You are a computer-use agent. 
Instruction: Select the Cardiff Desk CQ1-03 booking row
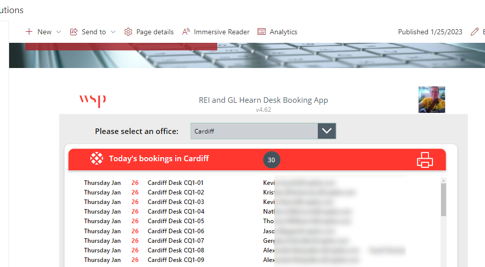click(254, 202)
